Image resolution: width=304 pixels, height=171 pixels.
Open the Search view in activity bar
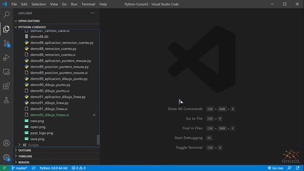pos(6,15)
